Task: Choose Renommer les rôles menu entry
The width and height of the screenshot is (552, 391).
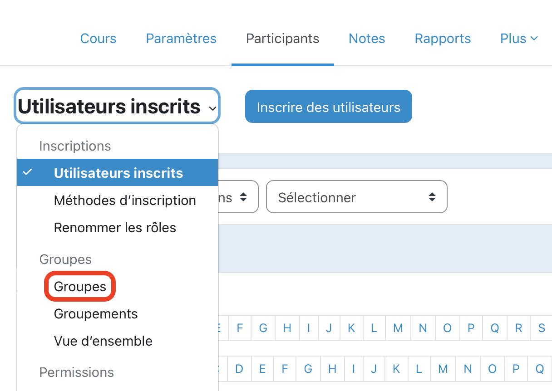Action: click(115, 227)
